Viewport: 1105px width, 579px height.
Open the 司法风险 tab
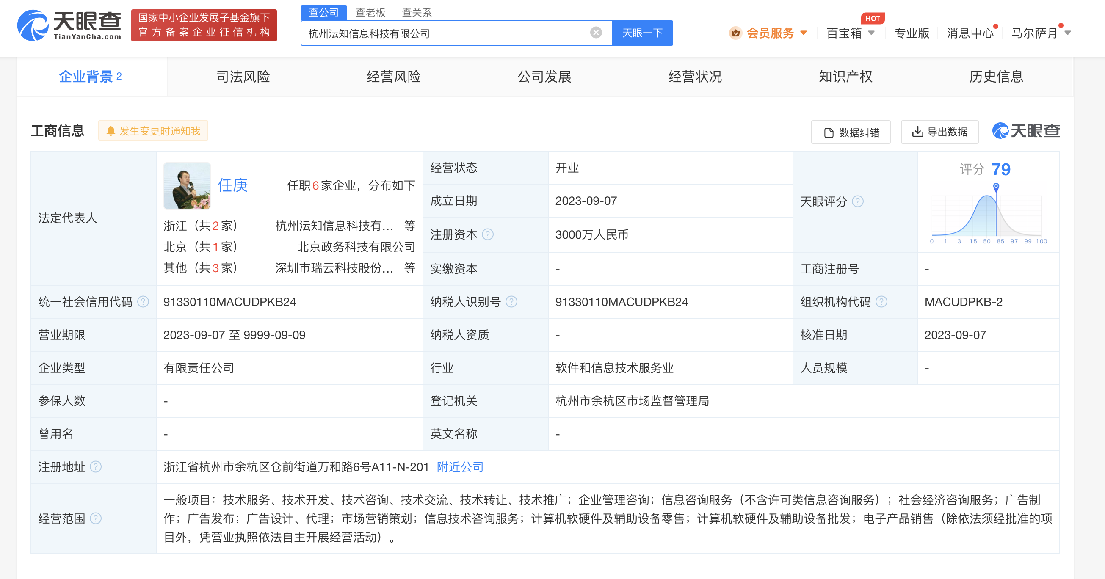(x=243, y=77)
